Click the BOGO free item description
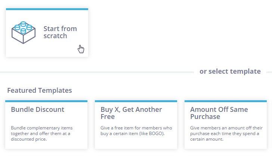Image resolution: width=272 pixels, height=156 pixels. [x=136, y=131]
